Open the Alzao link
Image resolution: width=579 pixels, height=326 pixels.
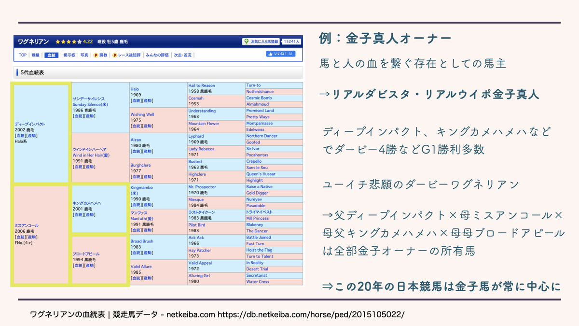pos(136,140)
